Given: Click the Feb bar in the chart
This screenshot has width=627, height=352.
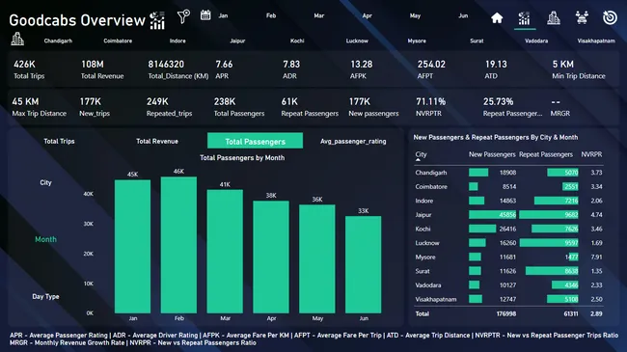Looking at the screenshot, I should click(x=178, y=245).
